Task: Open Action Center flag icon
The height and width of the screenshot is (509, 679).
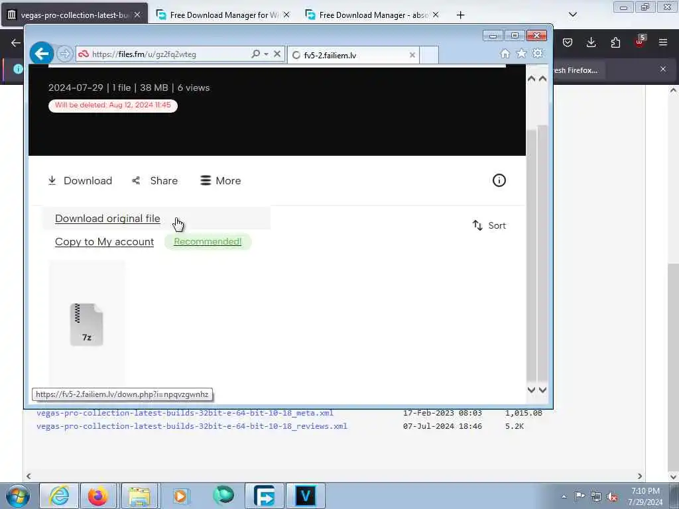Action: (x=580, y=496)
